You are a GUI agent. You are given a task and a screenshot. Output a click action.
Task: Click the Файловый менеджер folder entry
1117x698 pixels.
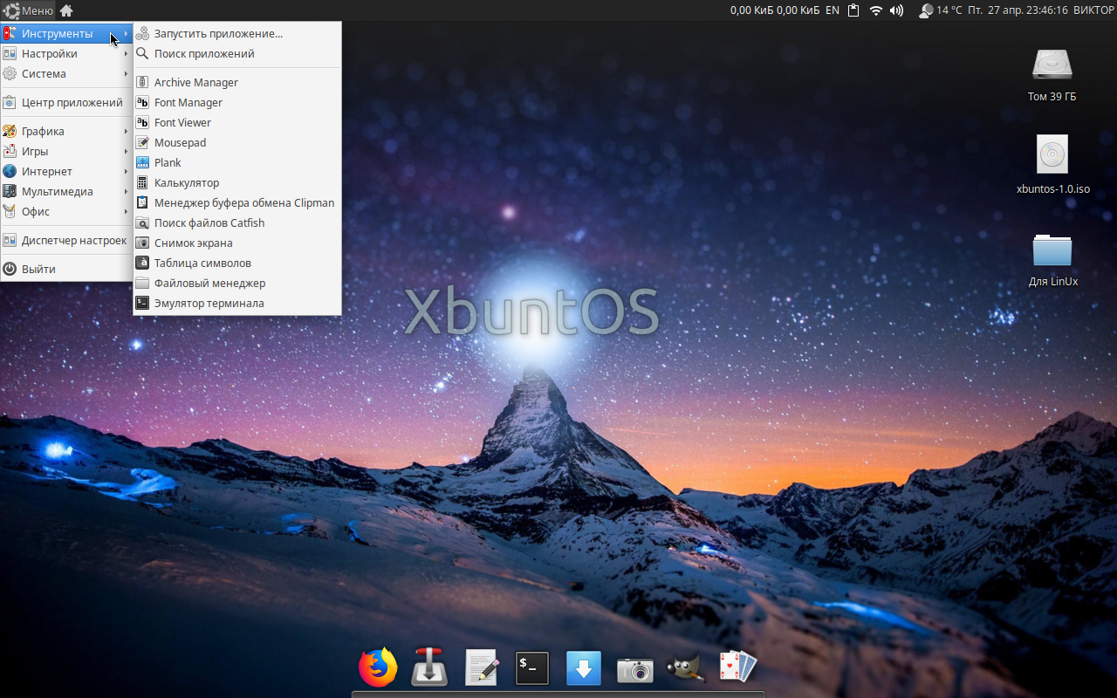point(236,283)
